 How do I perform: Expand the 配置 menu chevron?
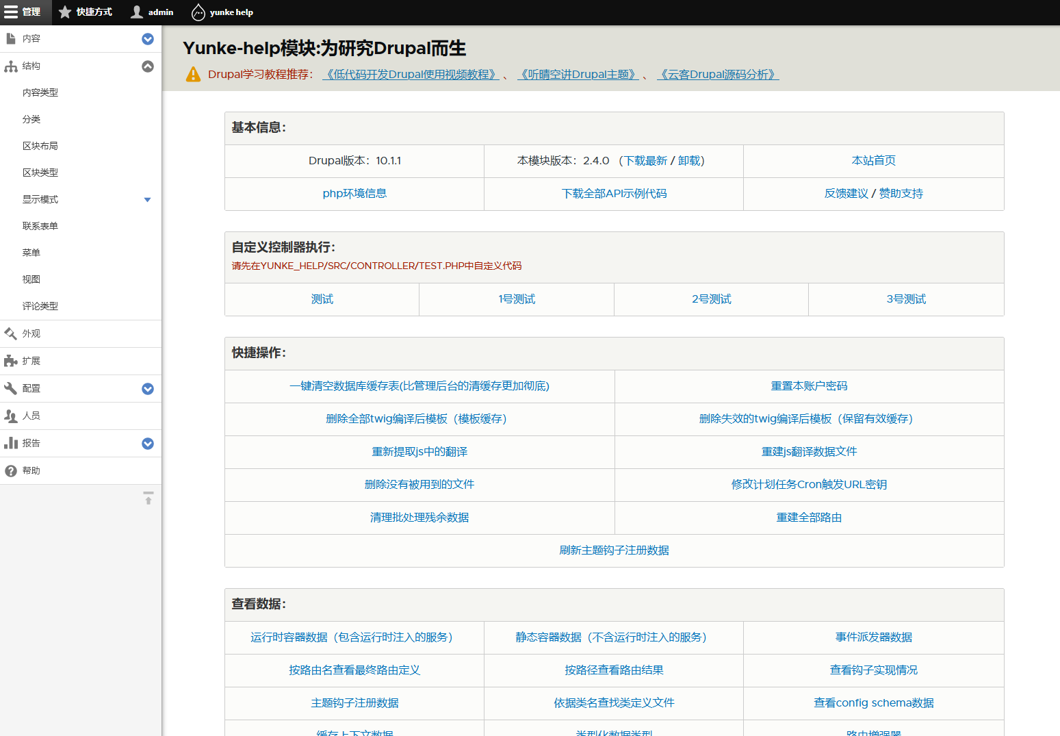[148, 389]
